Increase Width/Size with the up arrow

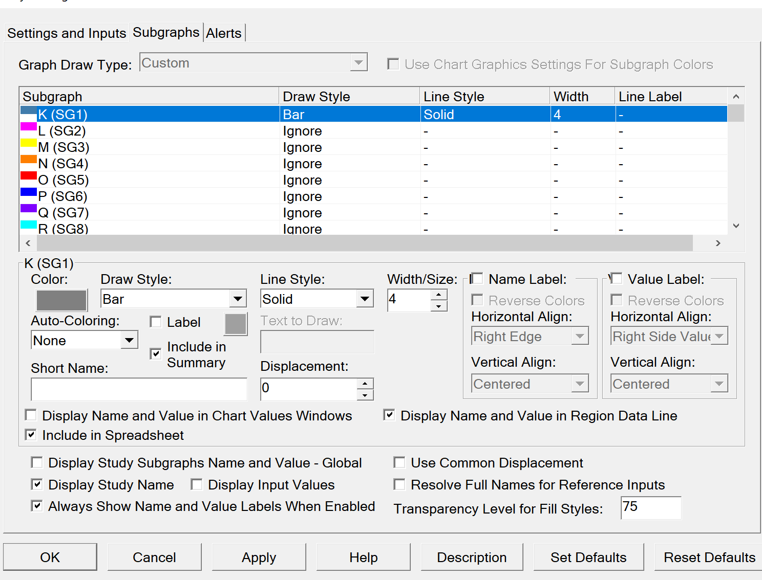(439, 295)
